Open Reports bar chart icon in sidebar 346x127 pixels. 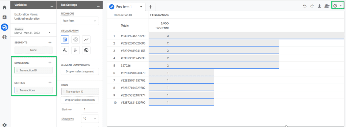[4, 17]
